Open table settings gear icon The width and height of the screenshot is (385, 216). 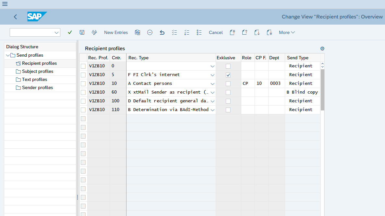coord(322,49)
